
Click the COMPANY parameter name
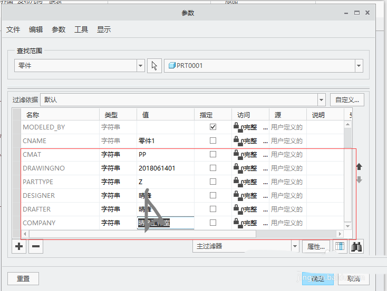[x=39, y=223]
